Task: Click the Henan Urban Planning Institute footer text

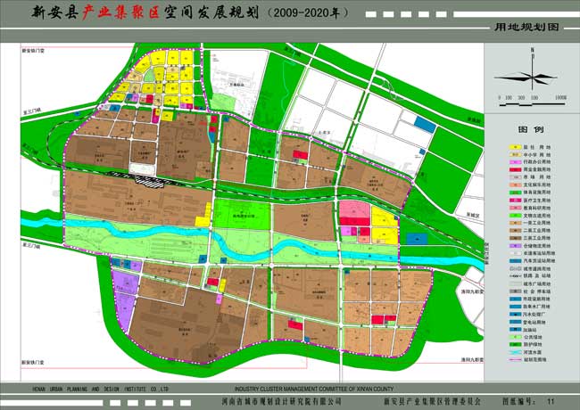Action: coord(89,389)
